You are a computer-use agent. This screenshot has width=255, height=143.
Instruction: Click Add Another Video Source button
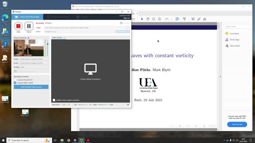(x=31, y=87)
